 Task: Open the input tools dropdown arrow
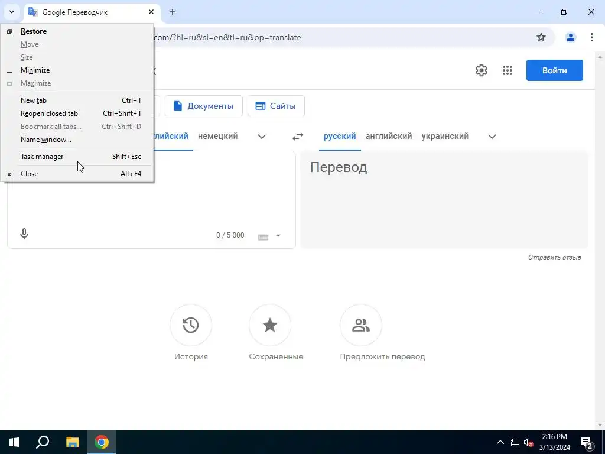pyautogui.click(x=278, y=235)
